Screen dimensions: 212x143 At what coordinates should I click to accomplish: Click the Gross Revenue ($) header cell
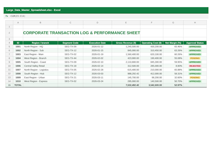[126, 43]
